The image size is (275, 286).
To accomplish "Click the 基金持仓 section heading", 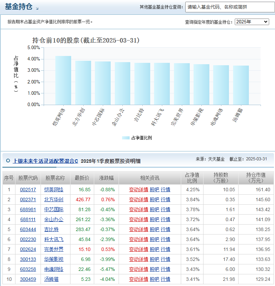I will tap(19, 7).
